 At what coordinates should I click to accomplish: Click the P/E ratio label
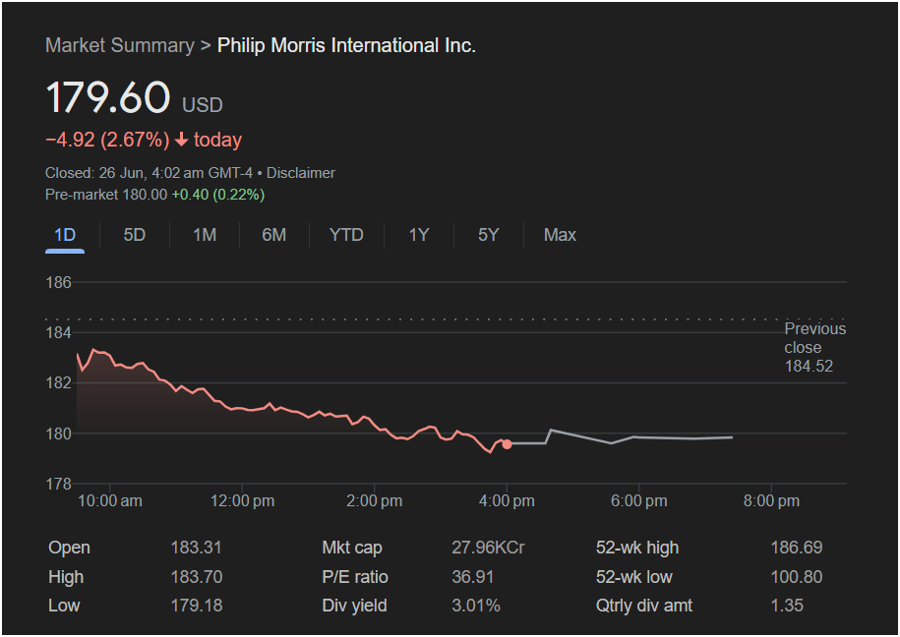[x=355, y=577]
